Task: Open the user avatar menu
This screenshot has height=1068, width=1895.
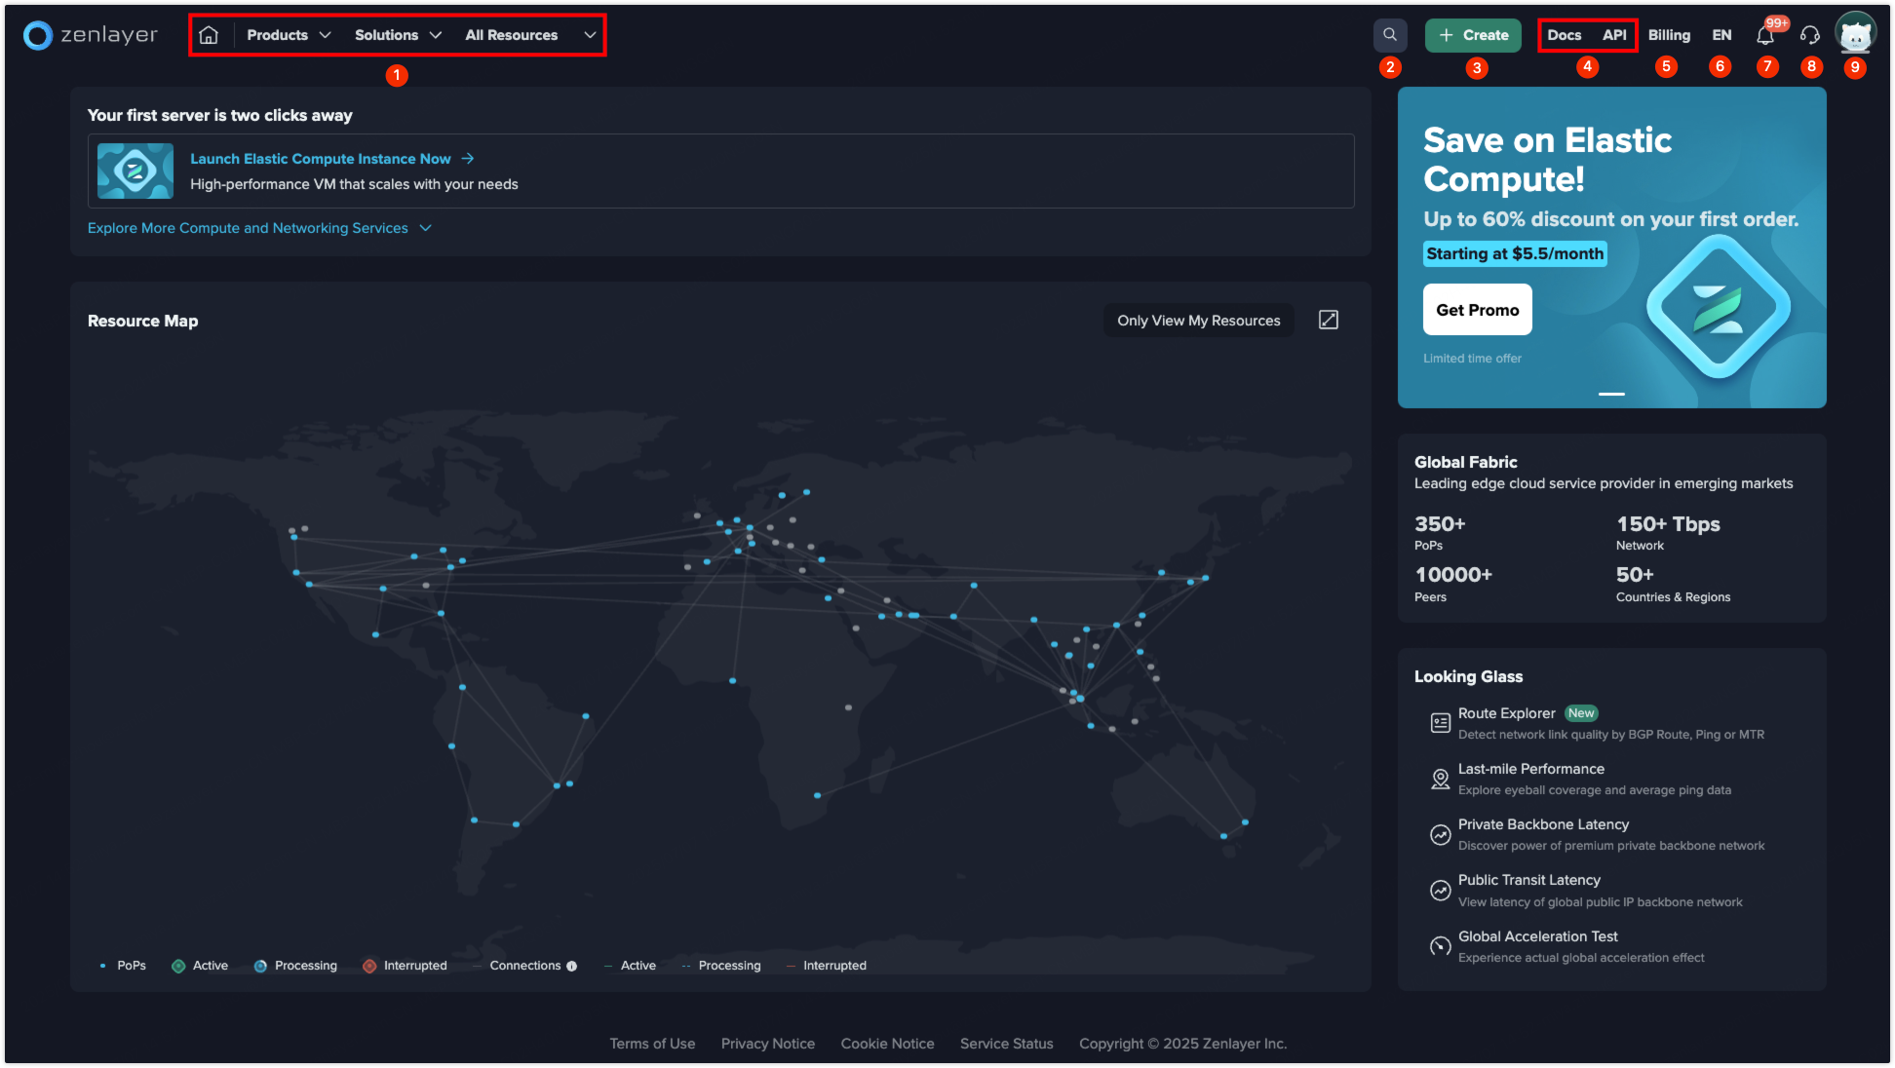Action: click(1855, 34)
